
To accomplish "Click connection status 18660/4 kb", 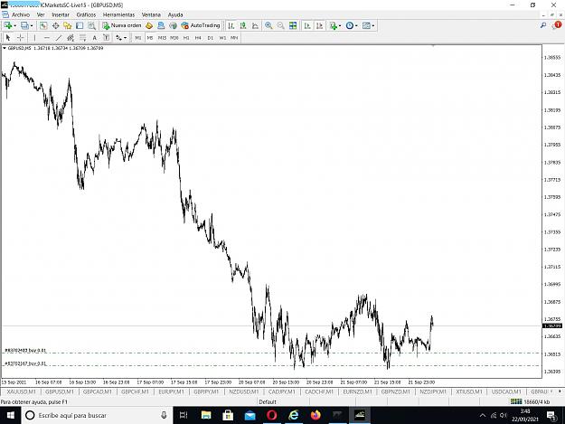I will coord(531,401).
